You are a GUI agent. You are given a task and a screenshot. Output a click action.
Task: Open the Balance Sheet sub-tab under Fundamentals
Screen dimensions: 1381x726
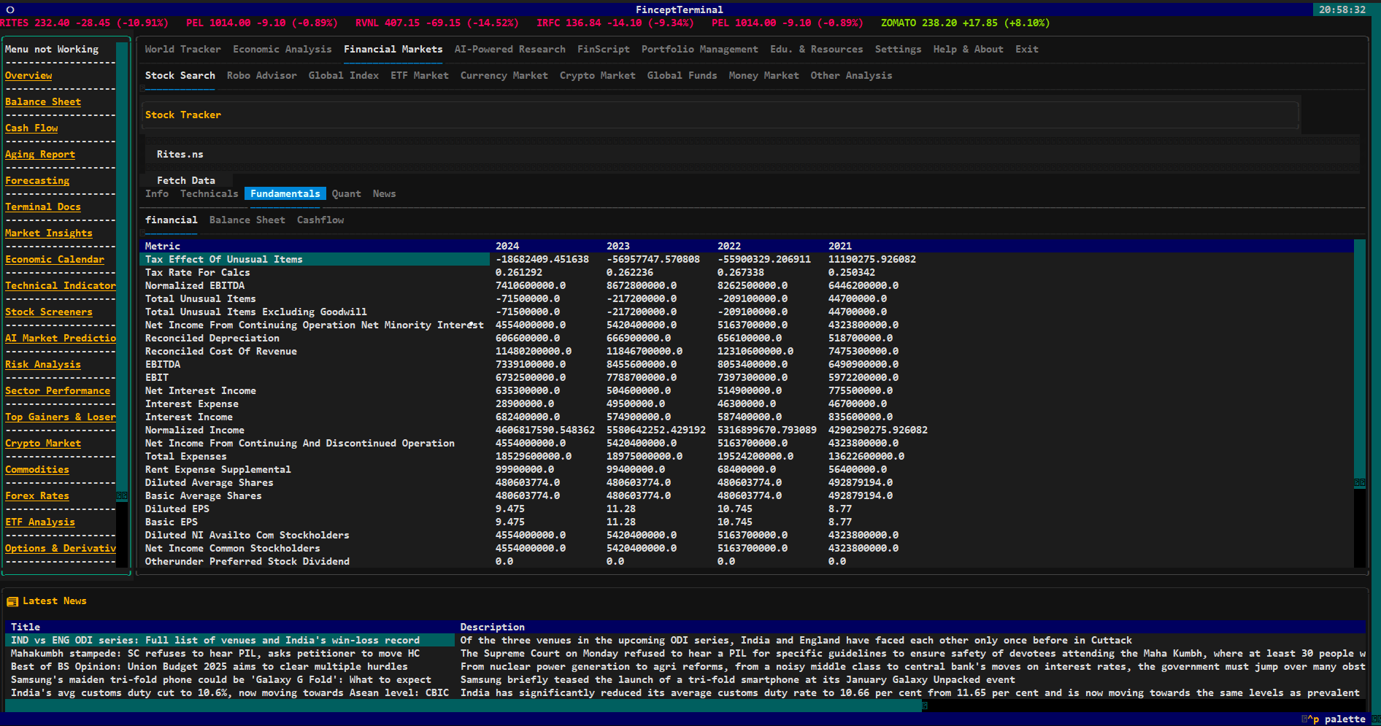[247, 220]
